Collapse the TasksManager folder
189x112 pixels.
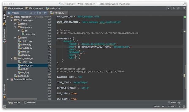coord(12,20)
